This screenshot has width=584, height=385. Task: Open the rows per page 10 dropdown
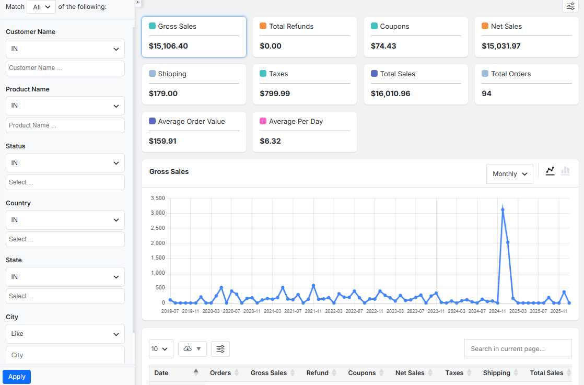coord(161,349)
